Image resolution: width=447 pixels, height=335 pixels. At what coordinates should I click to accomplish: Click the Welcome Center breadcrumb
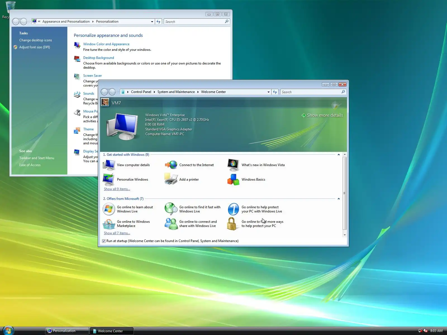213,92
